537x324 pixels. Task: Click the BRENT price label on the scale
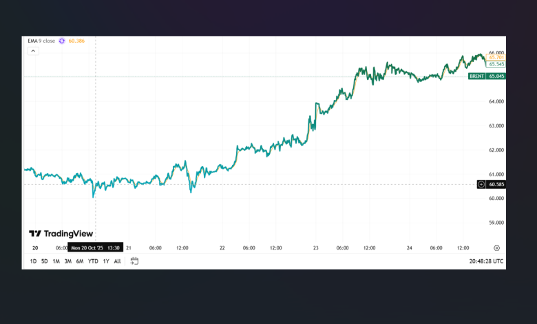coord(476,76)
